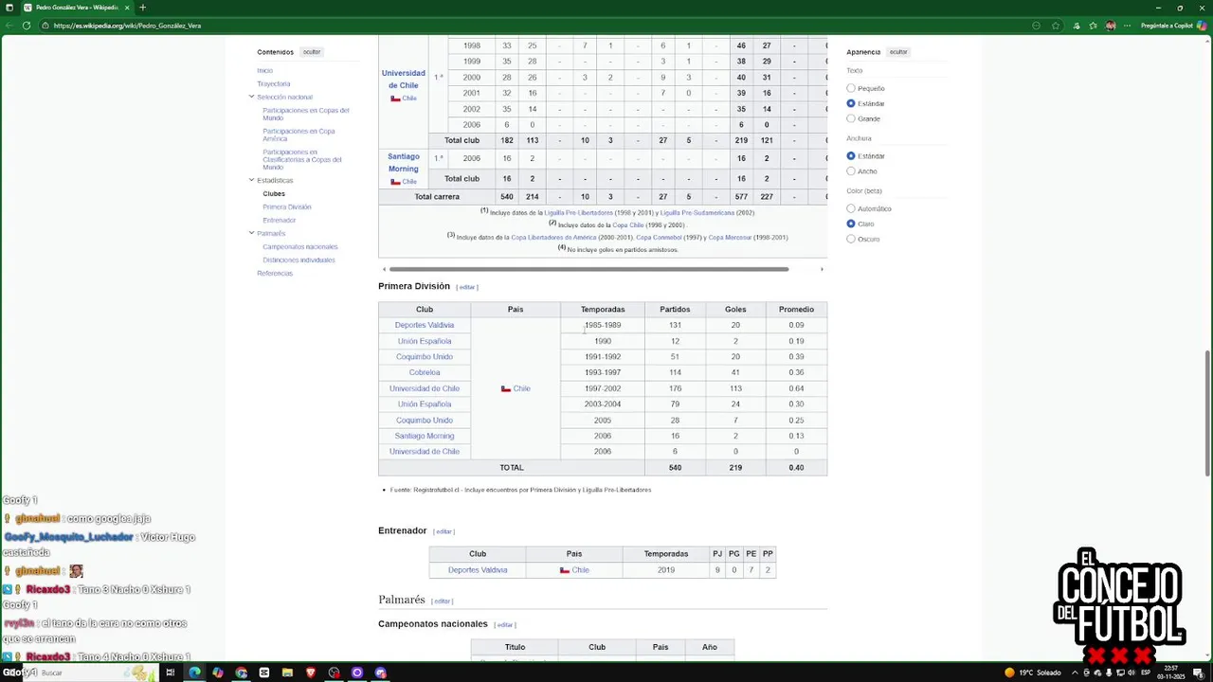Open the browser settings three-dots menu

[x=1128, y=26]
